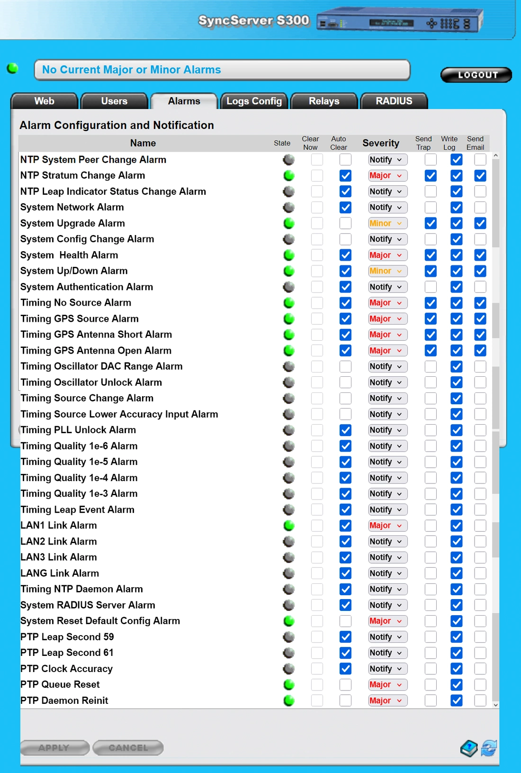Click state LED for System Reset Default Config Alarm
The width and height of the screenshot is (521, 773).
289,621
